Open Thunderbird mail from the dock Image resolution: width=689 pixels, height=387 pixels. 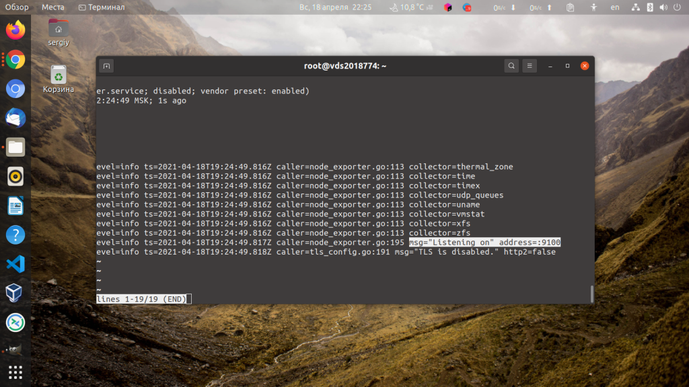tap(15, 118)
